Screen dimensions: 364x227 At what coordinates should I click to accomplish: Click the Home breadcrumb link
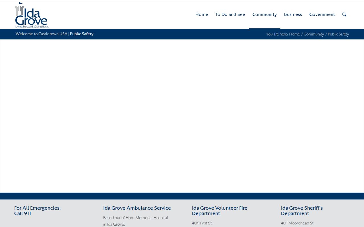click(x=294, y=34)
